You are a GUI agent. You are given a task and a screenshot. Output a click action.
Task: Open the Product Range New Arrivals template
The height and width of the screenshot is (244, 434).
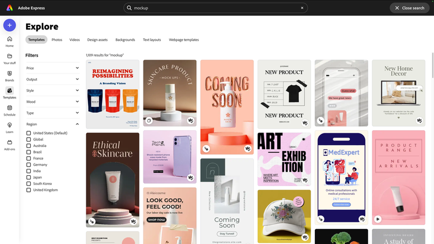coord(399,178)
